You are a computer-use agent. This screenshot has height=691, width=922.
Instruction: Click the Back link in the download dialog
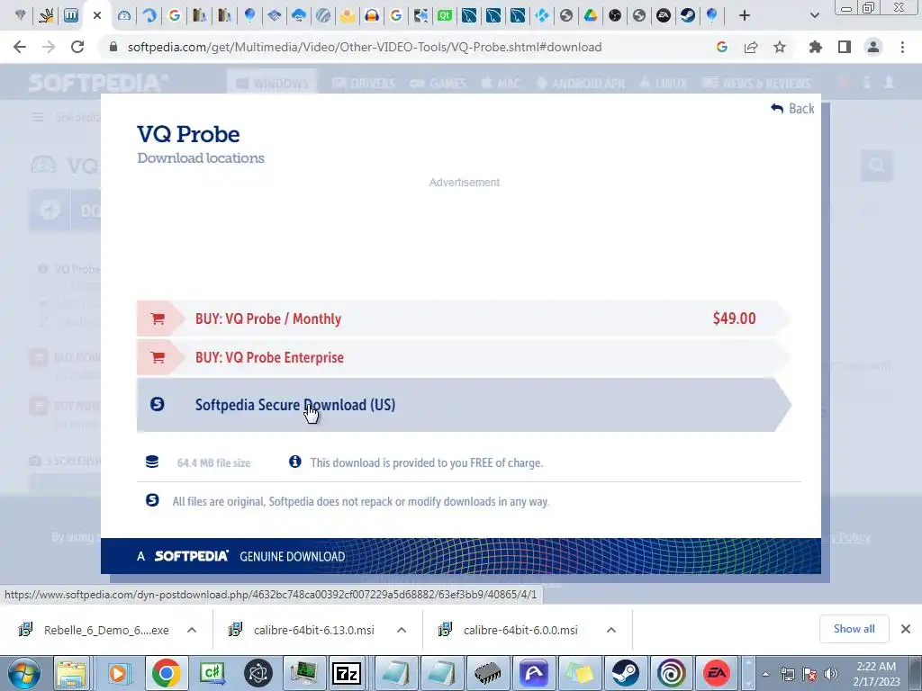tap(792, 109)
